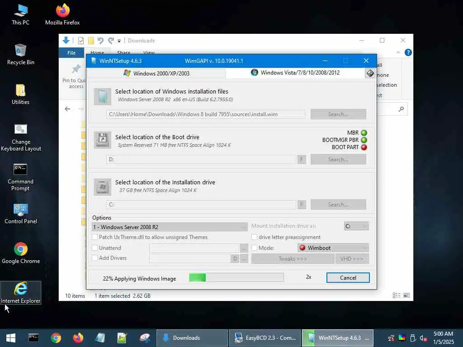
Task: Open This PC desktop icon
Action: pos(20,14)
